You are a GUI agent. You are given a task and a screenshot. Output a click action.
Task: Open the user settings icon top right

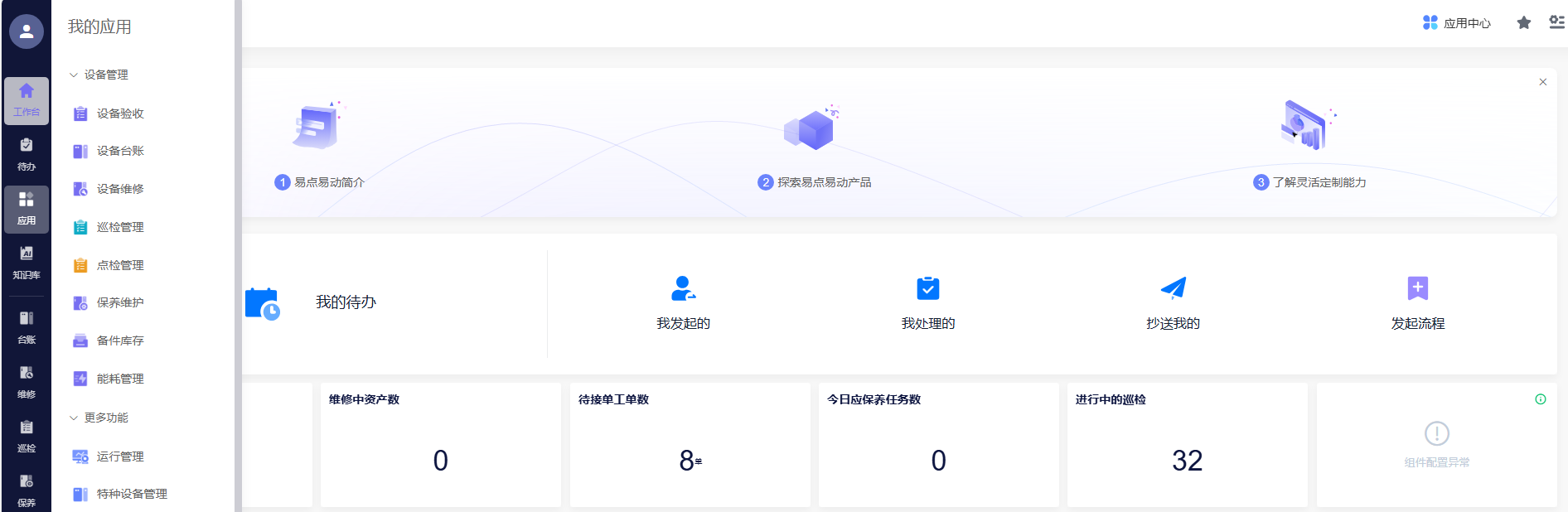pyautogui.click(x=1556, y=23)
